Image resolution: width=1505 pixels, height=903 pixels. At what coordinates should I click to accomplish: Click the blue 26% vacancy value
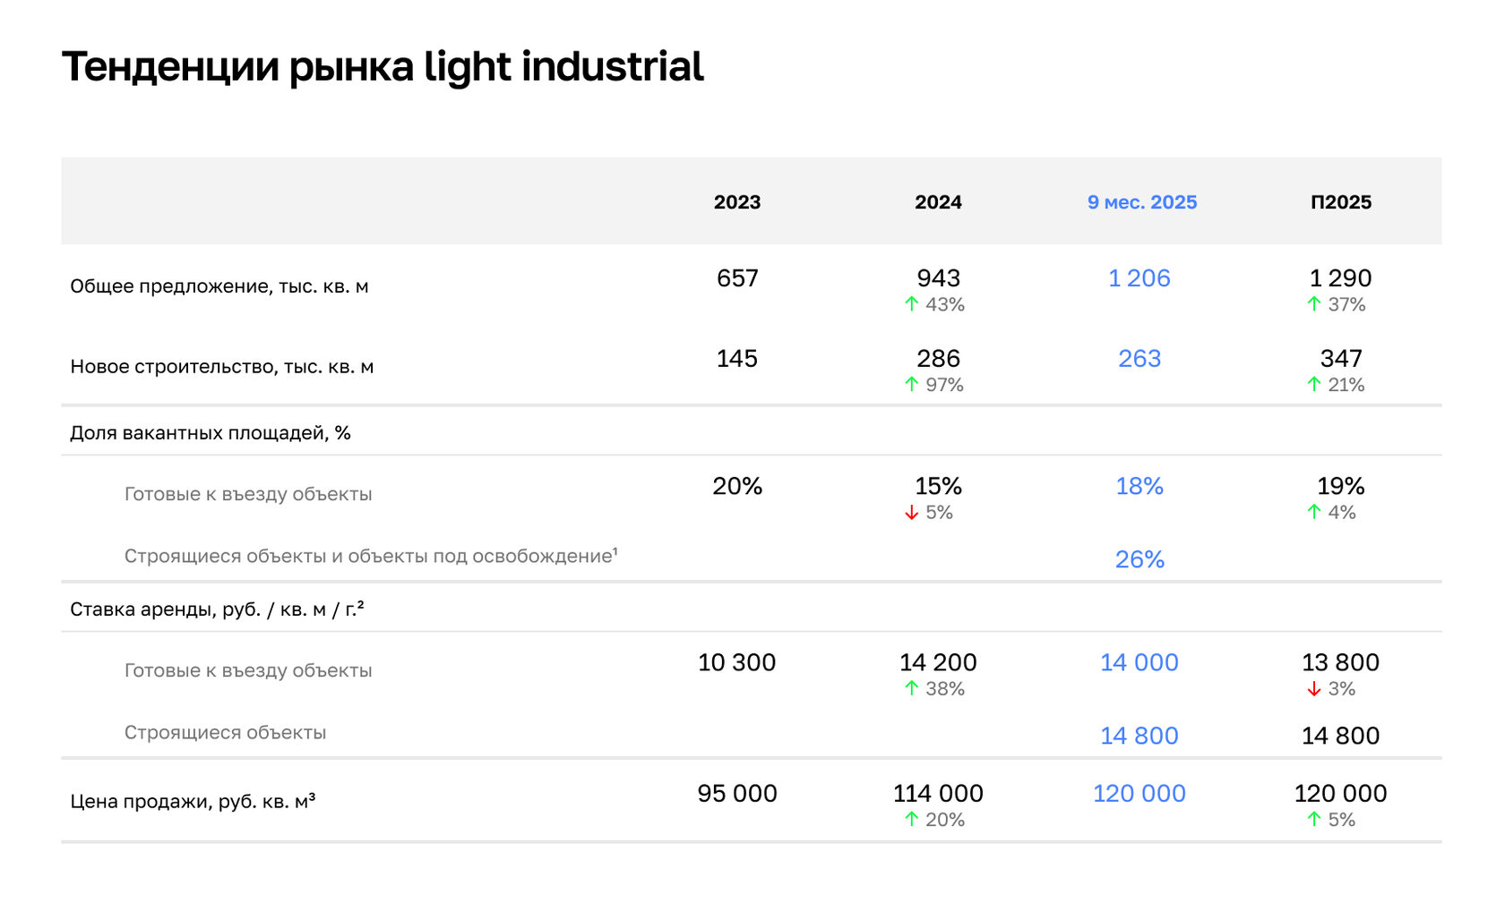point(1139,559)
